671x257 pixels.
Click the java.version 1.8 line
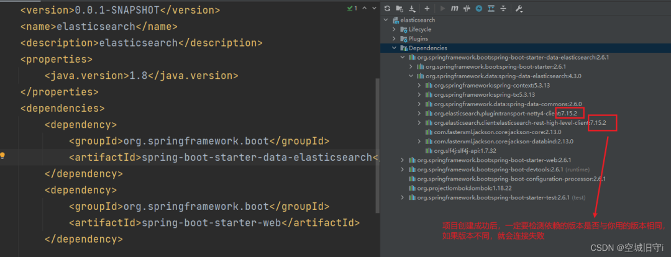[x=141, y=76]
